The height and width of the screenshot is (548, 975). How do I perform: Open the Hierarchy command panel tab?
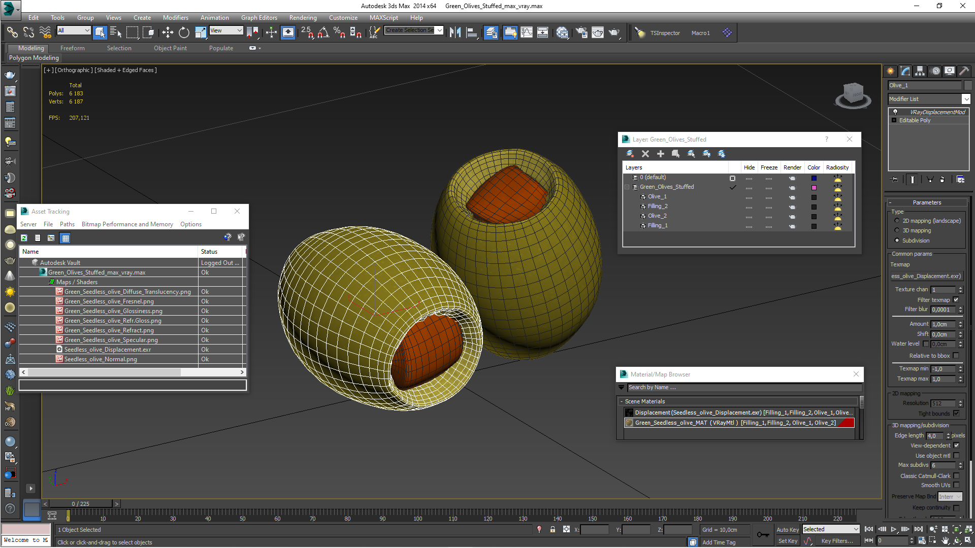[x=920, y=71]
